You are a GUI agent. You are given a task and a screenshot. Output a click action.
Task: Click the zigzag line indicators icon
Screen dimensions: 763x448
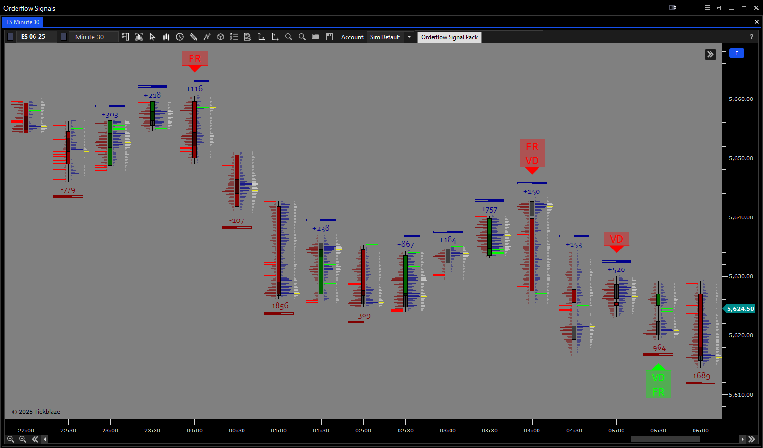click(x=207, y=37)
